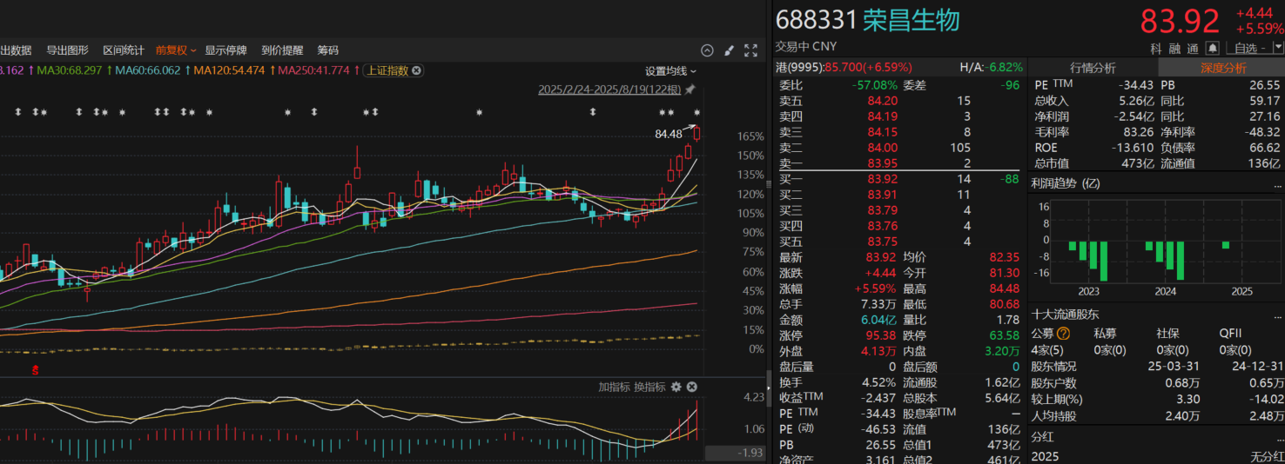Open the 前复权 adjustment dropdown
This screenshot has height=464, width=1285.
(x=176, y=50)
